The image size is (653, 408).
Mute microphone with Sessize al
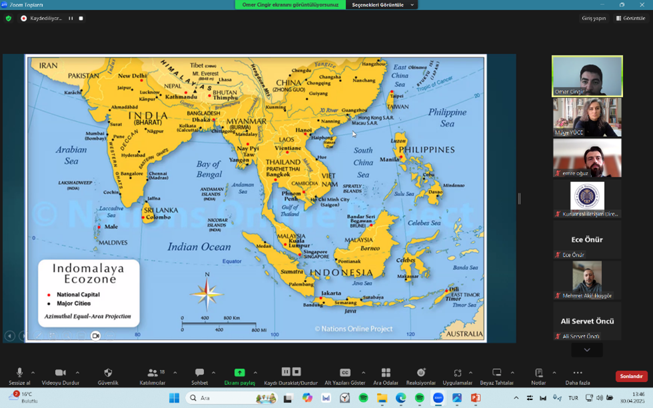click(19, 376)
